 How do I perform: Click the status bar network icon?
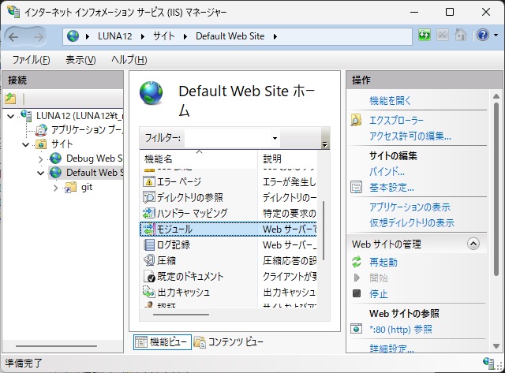[x=489, y=363]
